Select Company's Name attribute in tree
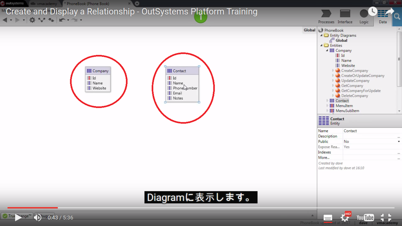Viewport: 402px width, 226px height. click(x=346, y=60)
